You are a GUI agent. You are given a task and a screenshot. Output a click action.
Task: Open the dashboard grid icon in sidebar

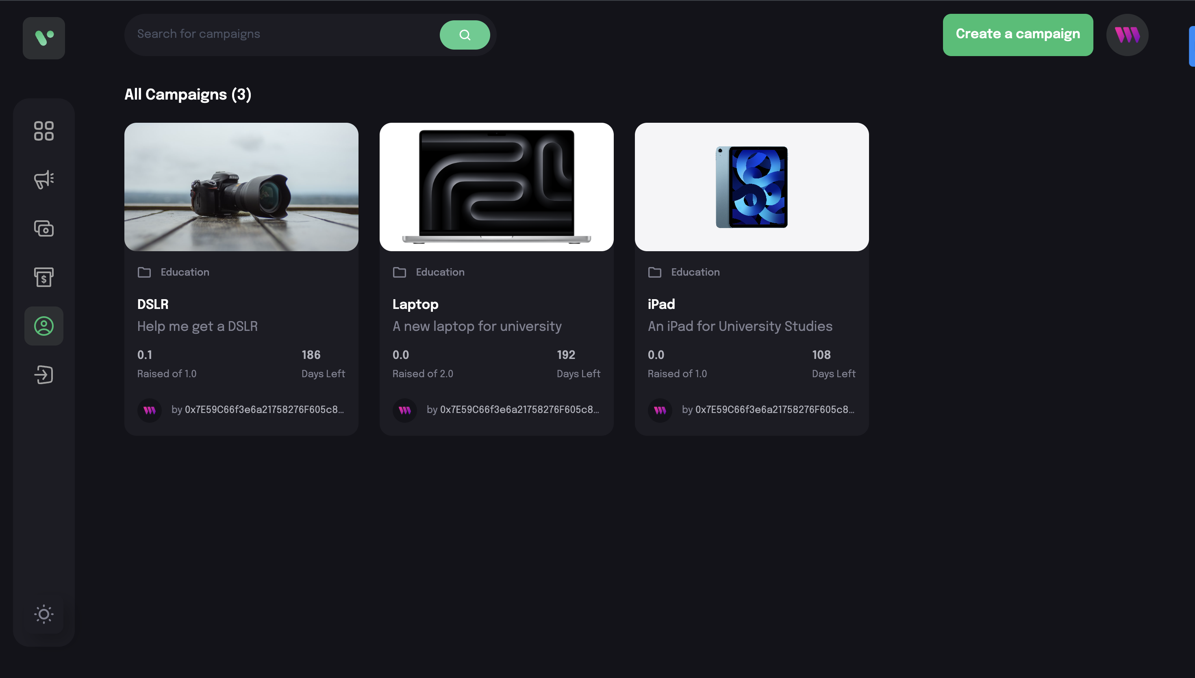[44, 131]
